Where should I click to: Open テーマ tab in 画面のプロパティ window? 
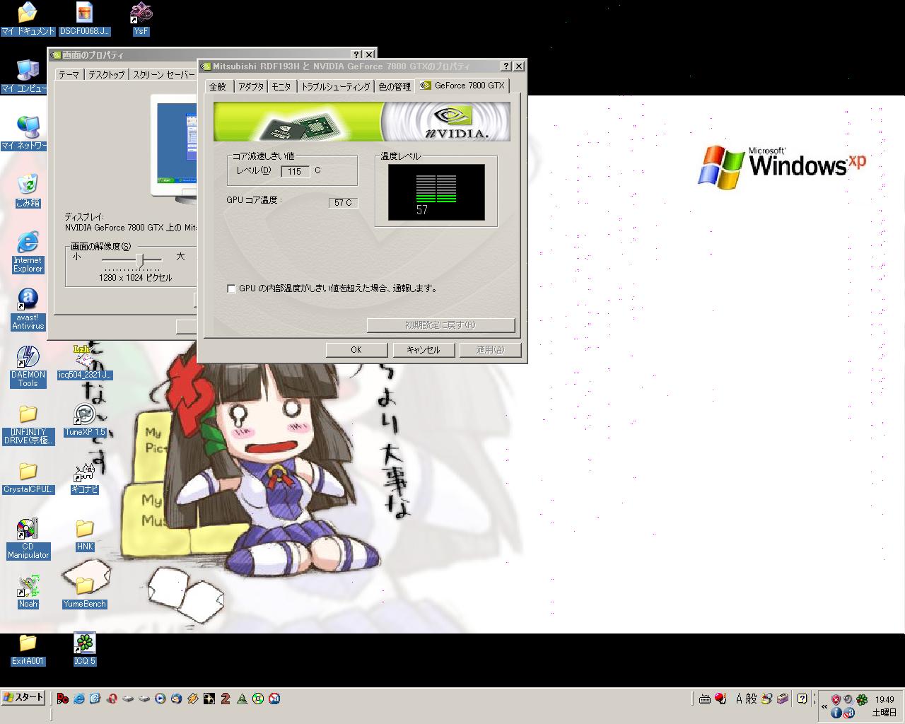pyautogui.click(x=69, y=74)
